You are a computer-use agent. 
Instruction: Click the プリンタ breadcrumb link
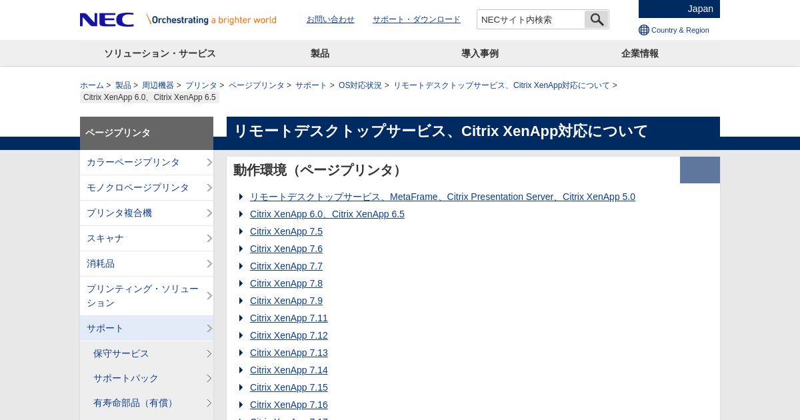point(201,85)
